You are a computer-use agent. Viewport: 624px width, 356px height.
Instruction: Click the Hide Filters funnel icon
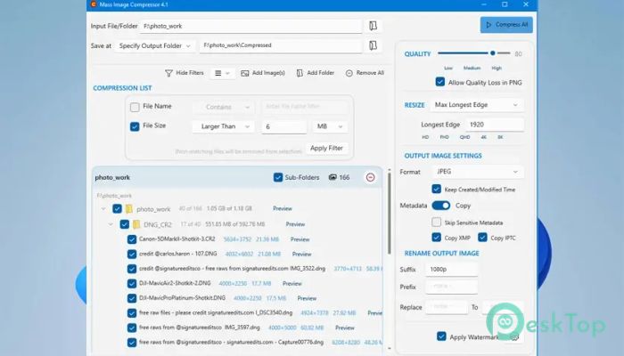168,73
